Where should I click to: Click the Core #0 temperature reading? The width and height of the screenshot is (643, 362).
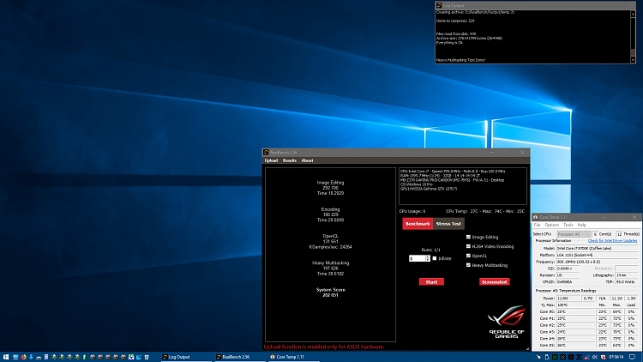pyautogui.click(x=576, y=311)
